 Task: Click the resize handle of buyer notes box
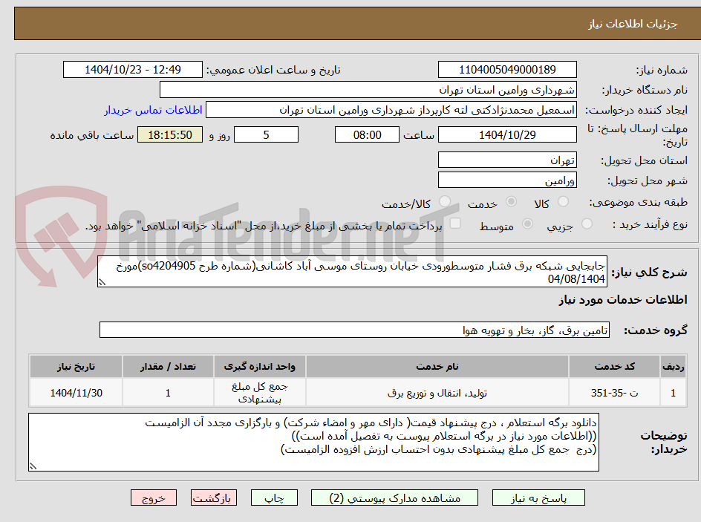tap(33, 466)
